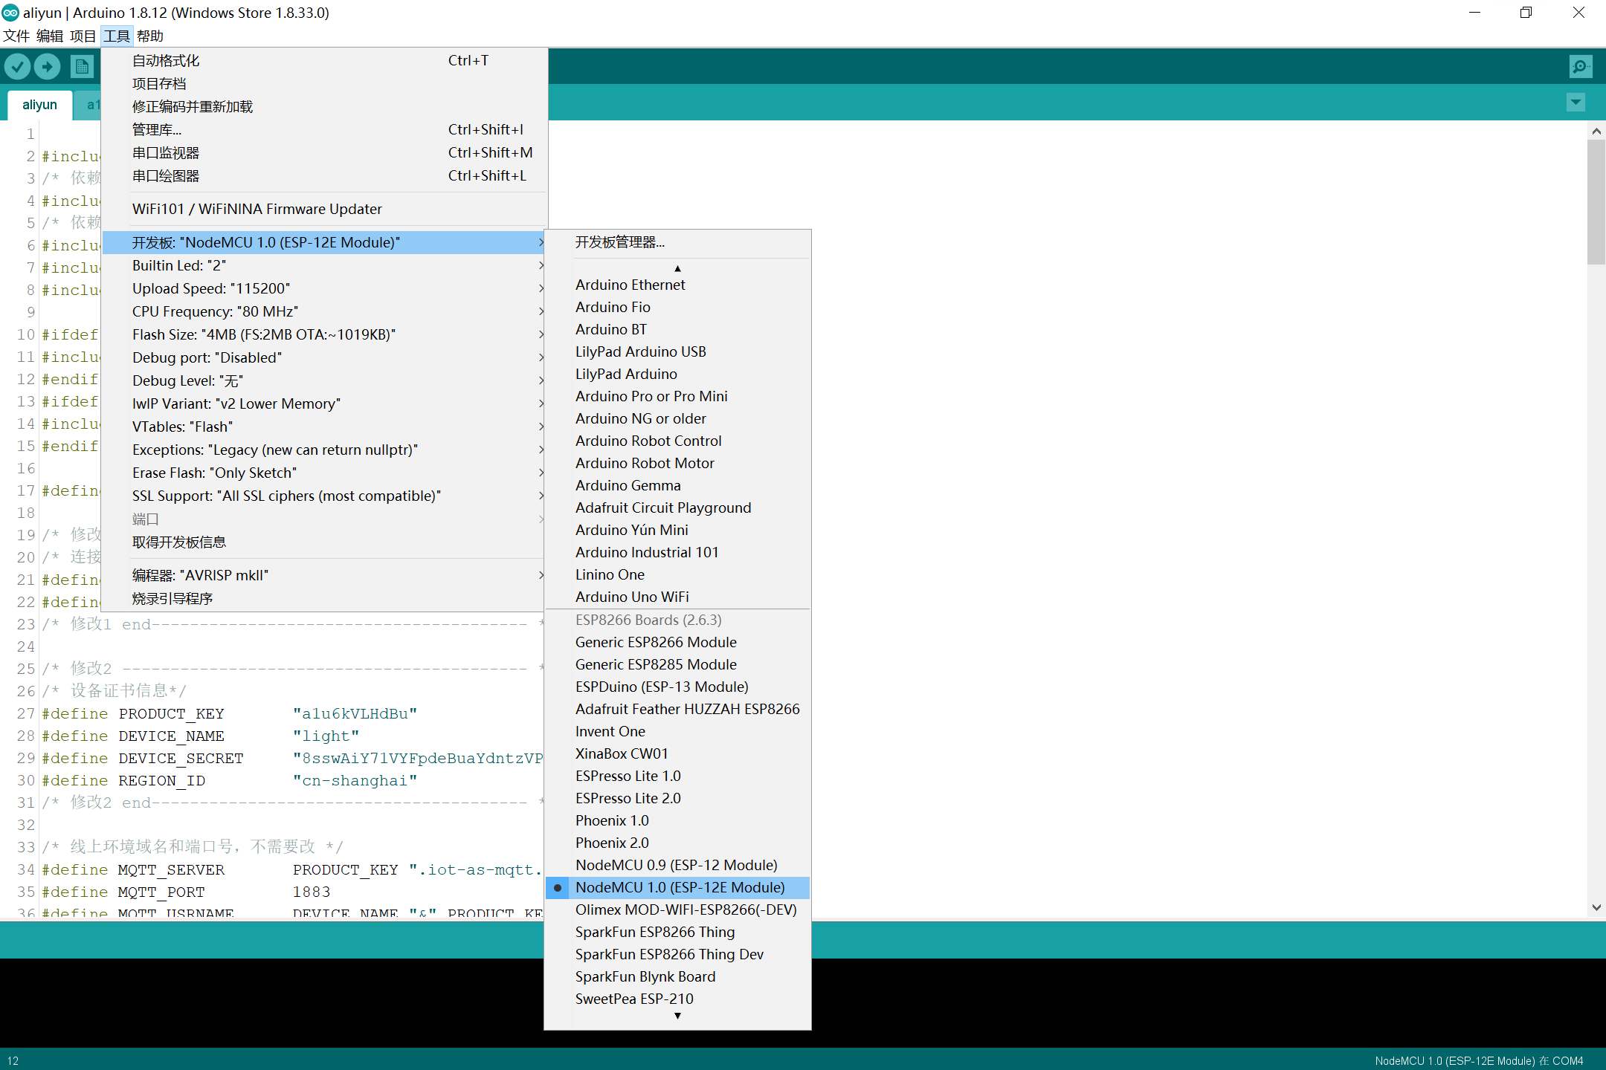
Task: Open the Serial Monitor magnifier icon
Action: click(1580, 67)
